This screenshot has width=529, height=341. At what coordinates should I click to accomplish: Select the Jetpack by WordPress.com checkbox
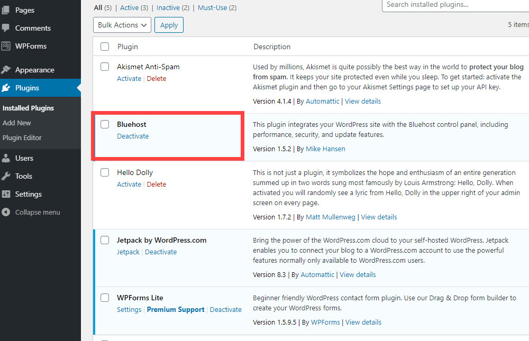click(x=105, y=240)
